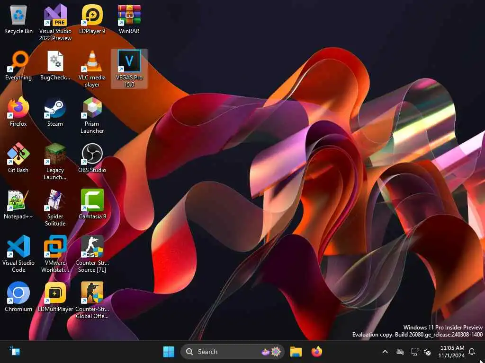
Task: Select Counter-Strike Source [7L] shortcut
Action: point(92,254)
